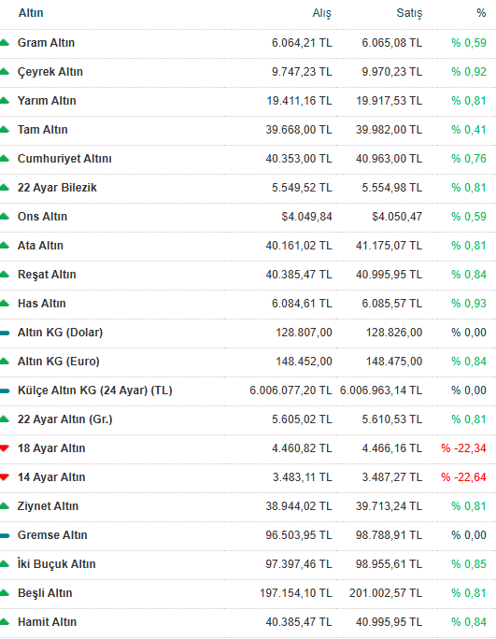Click the up arrow next to Reşat Altın
Screen dimensions: 496x639
[x=4, y=274]
